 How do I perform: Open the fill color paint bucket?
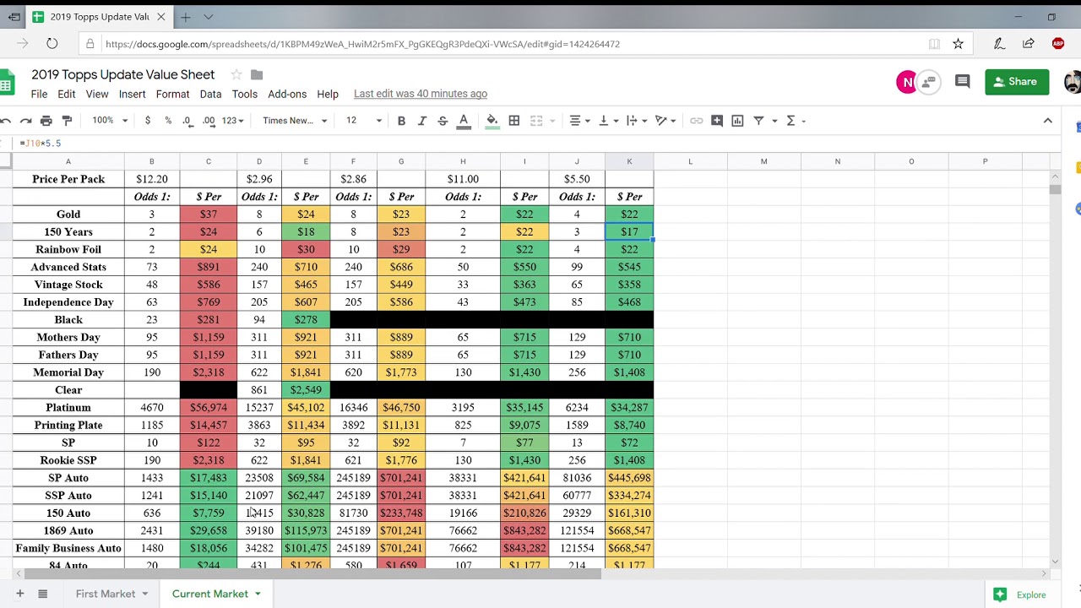tap(492, 121)
